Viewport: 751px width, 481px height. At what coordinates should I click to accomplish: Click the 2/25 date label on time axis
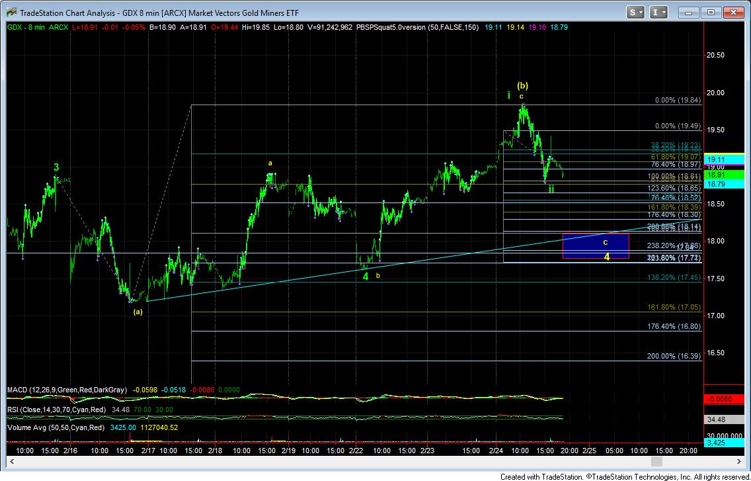click(589, 451)
